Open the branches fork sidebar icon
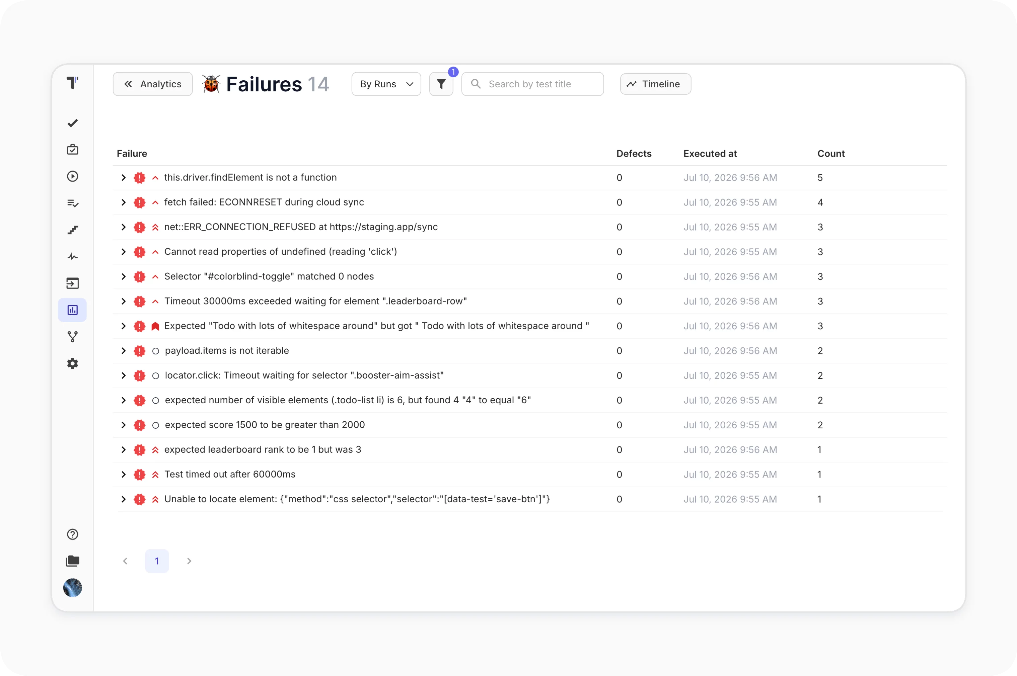1017x676 pixels. click(72, 337)
